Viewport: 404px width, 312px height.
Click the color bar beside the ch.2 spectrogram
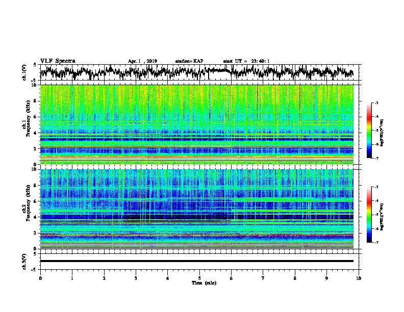pos(369,215)
